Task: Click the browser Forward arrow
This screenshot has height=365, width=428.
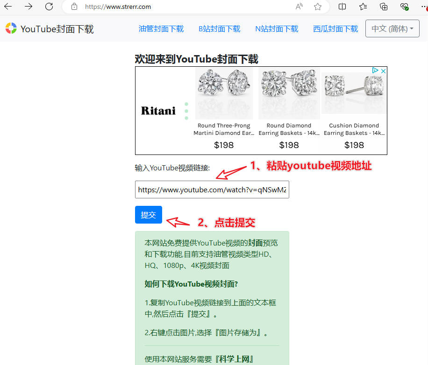Action: pyautogui.click(x=29, y=7)
